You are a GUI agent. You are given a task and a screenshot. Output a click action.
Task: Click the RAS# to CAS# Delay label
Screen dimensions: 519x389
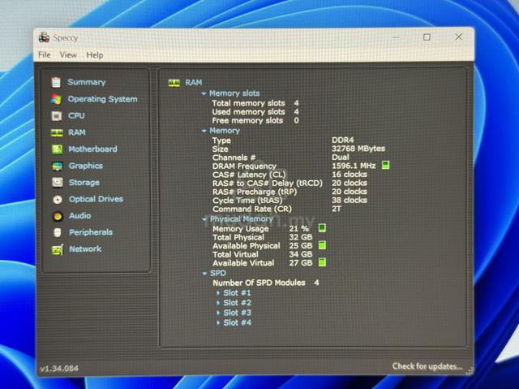(268, 184)
